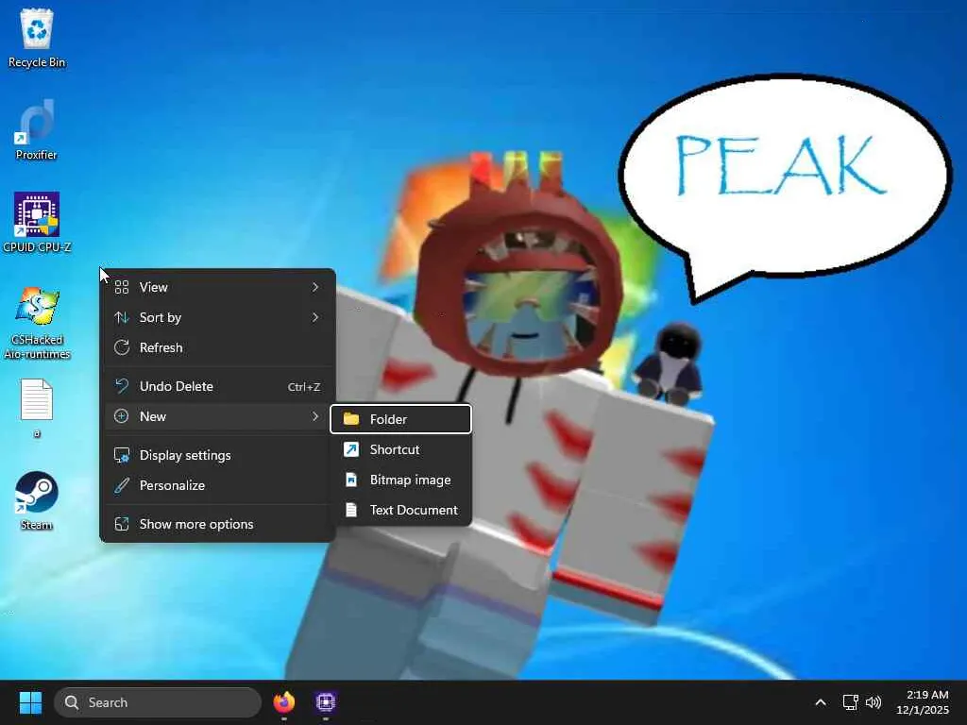967x725 pixels.
Task: Open the Windows Start button
Action: tap(30, 702)
